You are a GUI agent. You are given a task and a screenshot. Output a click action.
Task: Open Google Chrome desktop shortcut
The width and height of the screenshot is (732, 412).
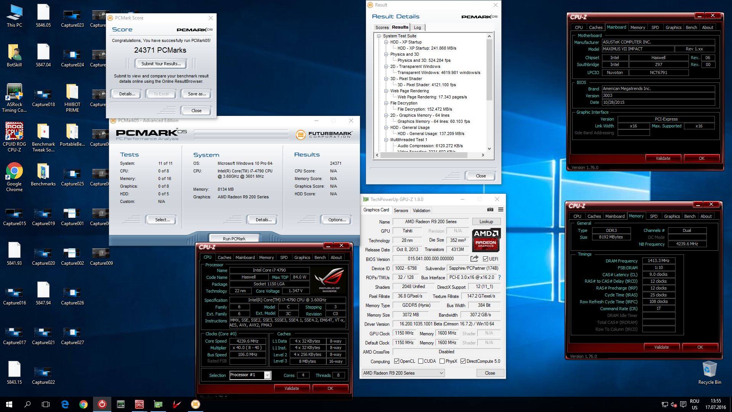tap(14, 177)
